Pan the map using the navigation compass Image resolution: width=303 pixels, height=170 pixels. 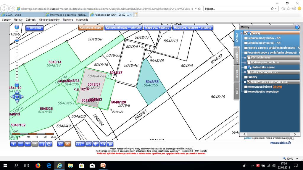(x=17, y=97)
